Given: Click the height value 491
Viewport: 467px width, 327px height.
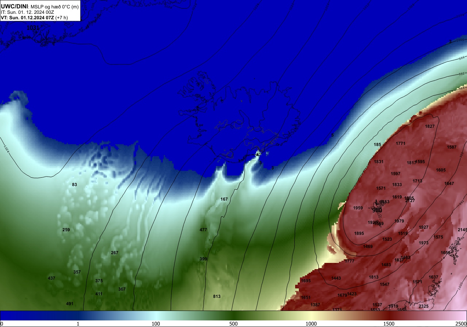Looking at the screenshot, I should [70, 304].
